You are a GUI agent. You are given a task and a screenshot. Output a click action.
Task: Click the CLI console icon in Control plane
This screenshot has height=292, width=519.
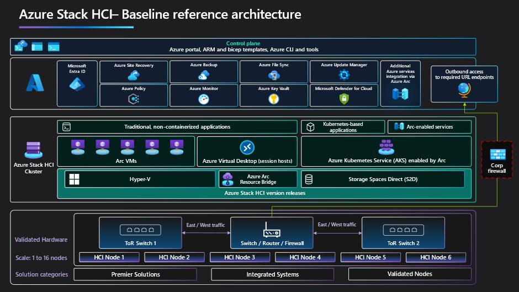tap(54, 47)
